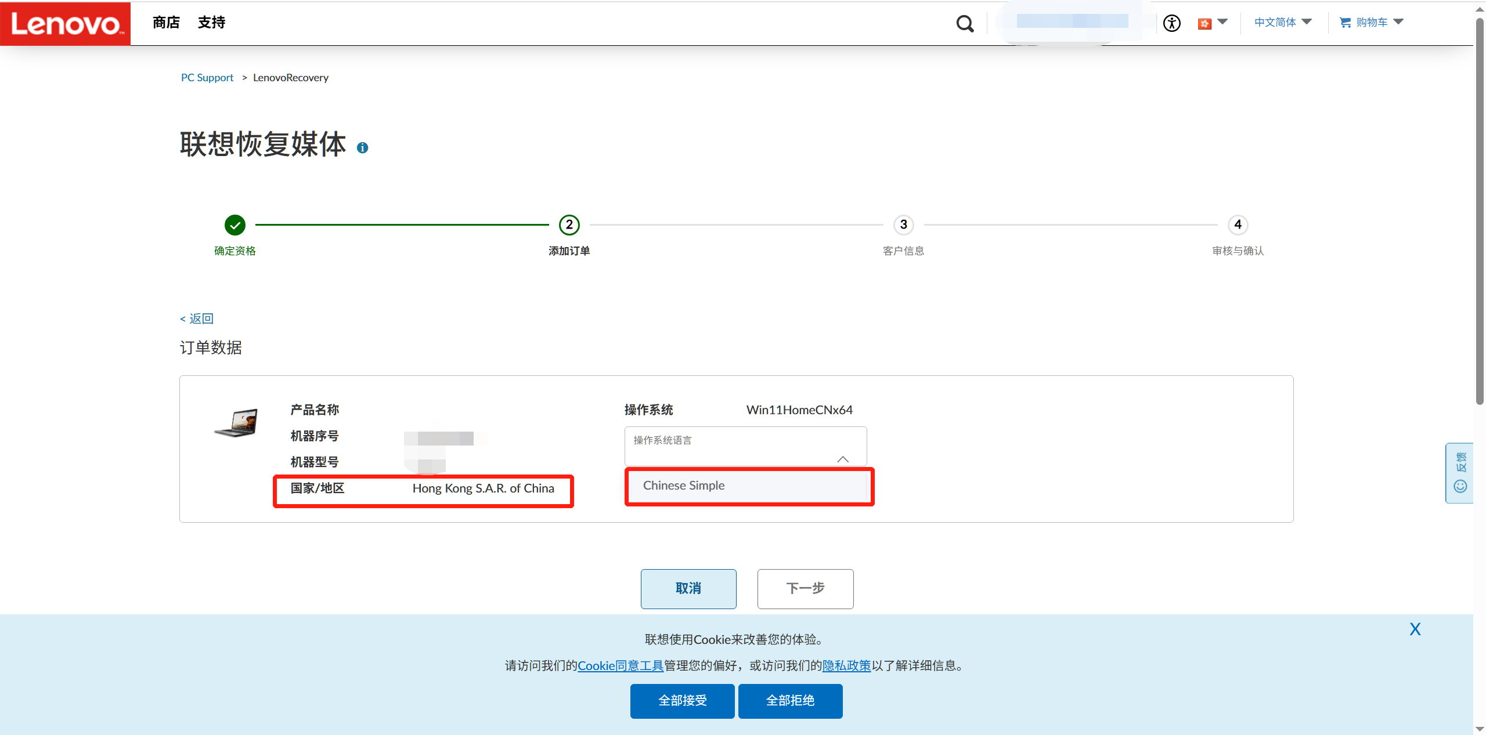Click the 下一步 button
Image resolution: width=1486 pixels, height=735 pixels.
805,588
